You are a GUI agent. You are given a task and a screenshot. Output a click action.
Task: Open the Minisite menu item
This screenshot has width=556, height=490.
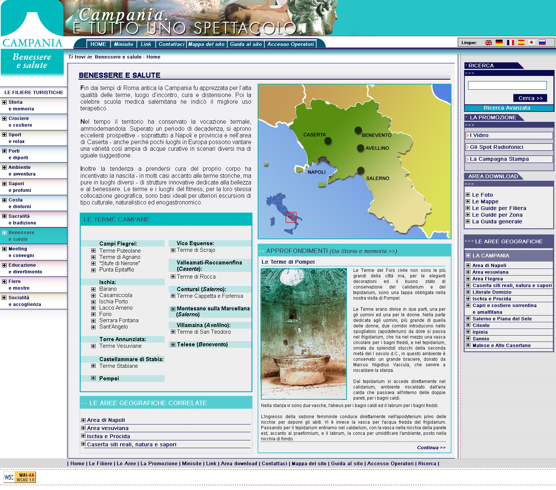[123, 44]
